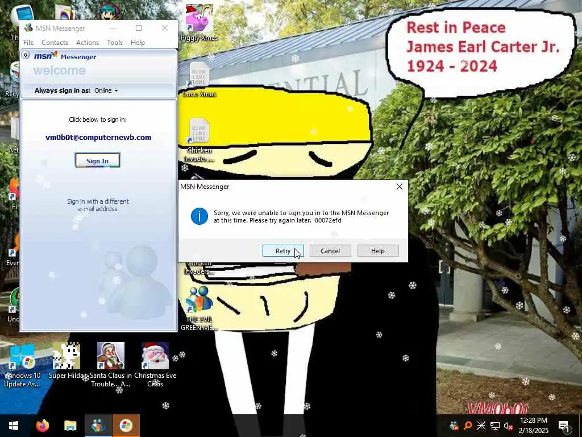Viewport: 582px width, 437px height.
Task: Close the MSN Messenger main window
Action: pyautogui.click(x=164, y=28)
